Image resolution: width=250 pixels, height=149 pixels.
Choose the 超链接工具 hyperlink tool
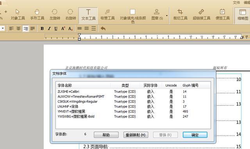(202, 15)
